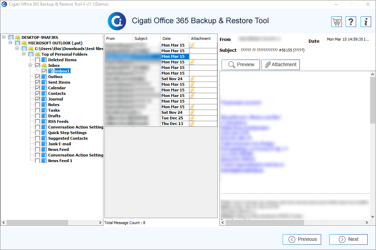This screenshot has height=250, width=376.
Task: Collapse the Inbox folder node
Action: click(30, 65)
